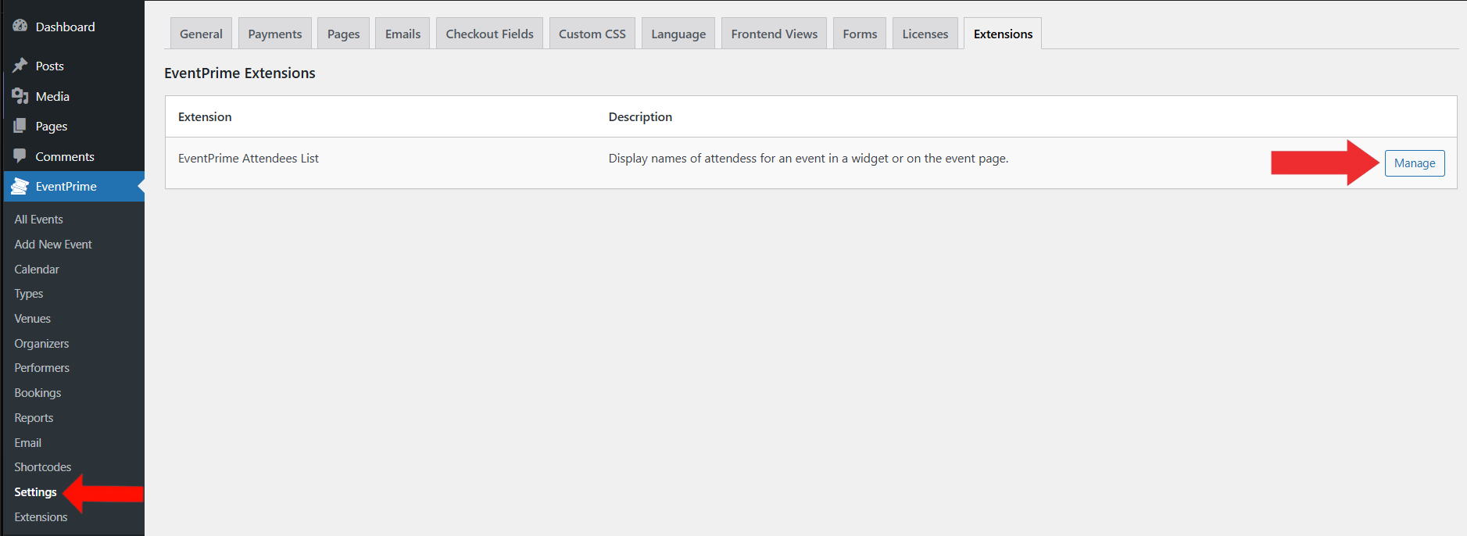This screenshot has height=536, width=1467.
Task: Switch to the Payments tab
Action: click(275, 34)
